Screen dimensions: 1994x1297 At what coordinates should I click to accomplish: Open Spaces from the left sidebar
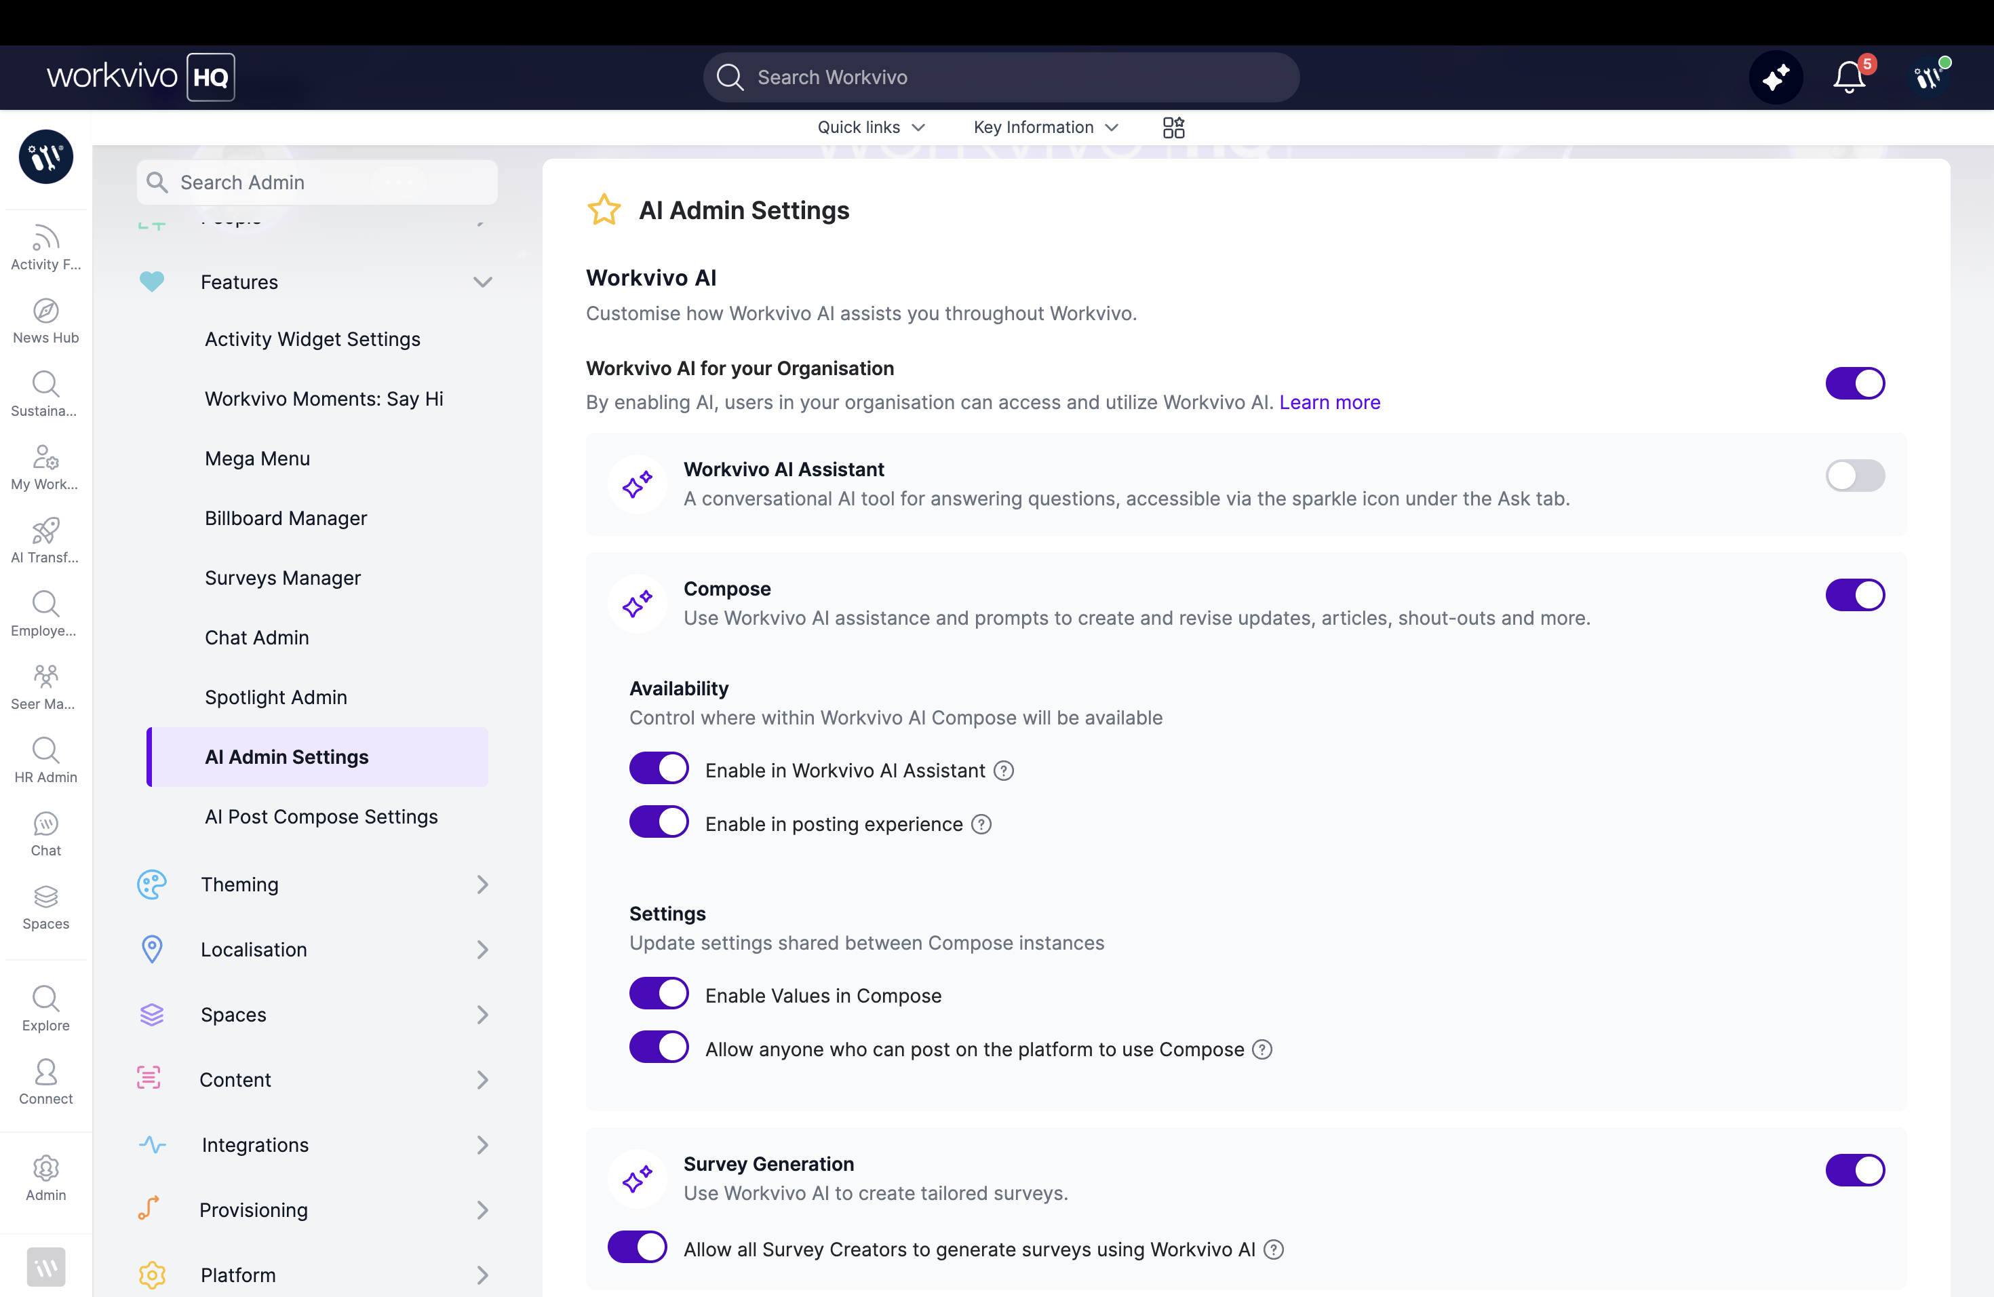pyautogui.click(x=46, y=908)
